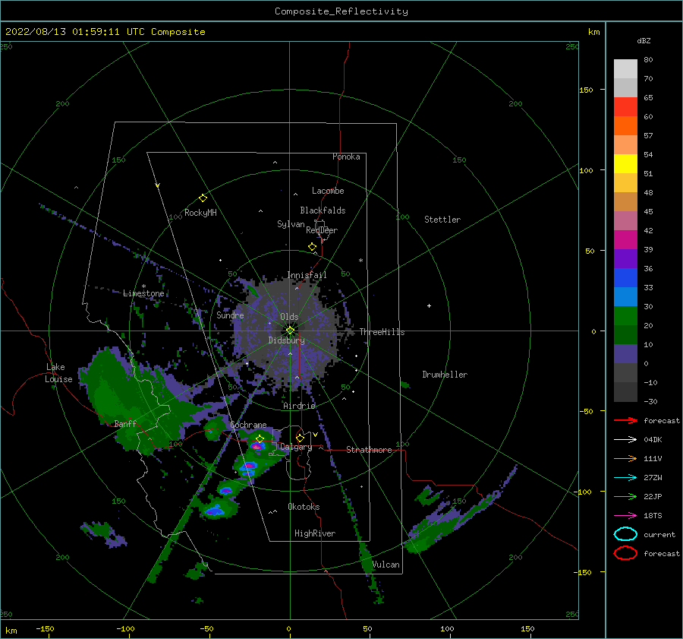The width and height of the screenshot is (683, 639).
Task: Select the Sylvan label
Action: tap(291, 224)
